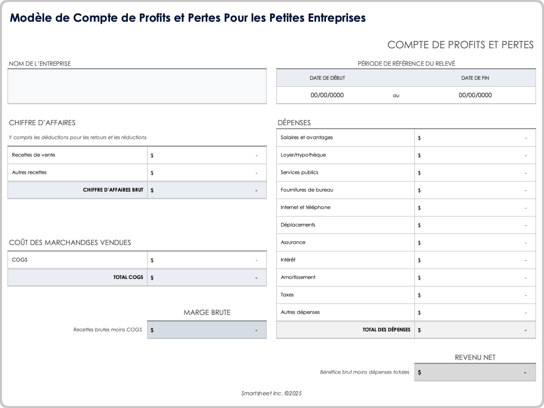This screenshot has width=544, height=408.
Task: Select the CHIFFRE D'AFFAIRES BRUT total cell
Action: pyautogui.click(x=207, y=190)
